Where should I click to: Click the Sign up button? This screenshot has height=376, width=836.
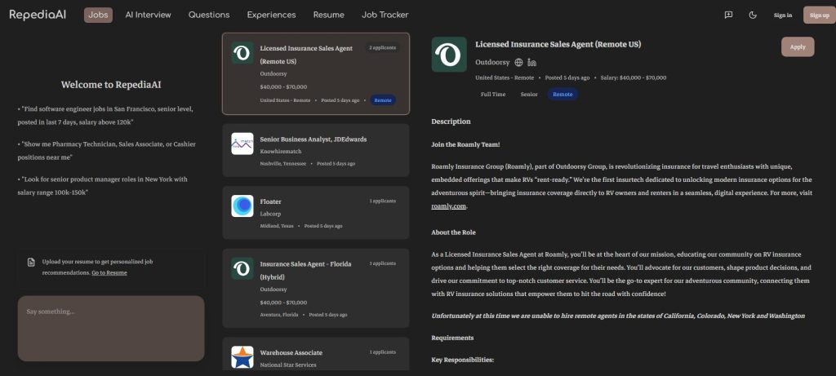pyautogui.click(x=820, y=15)
